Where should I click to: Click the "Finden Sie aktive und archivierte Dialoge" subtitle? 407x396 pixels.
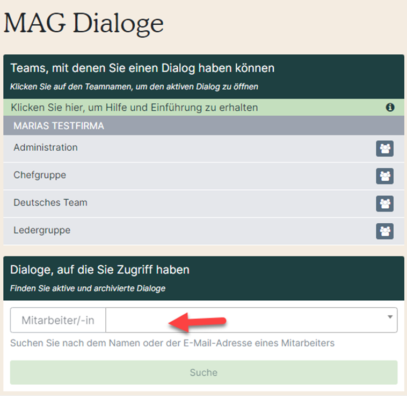coord(88,288)
